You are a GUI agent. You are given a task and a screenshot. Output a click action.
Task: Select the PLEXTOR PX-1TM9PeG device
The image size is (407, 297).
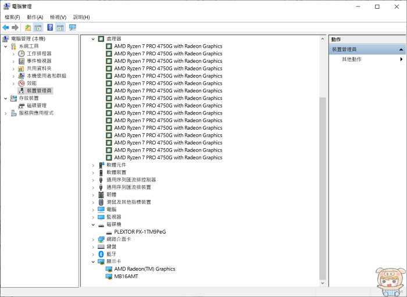(140, 232)
